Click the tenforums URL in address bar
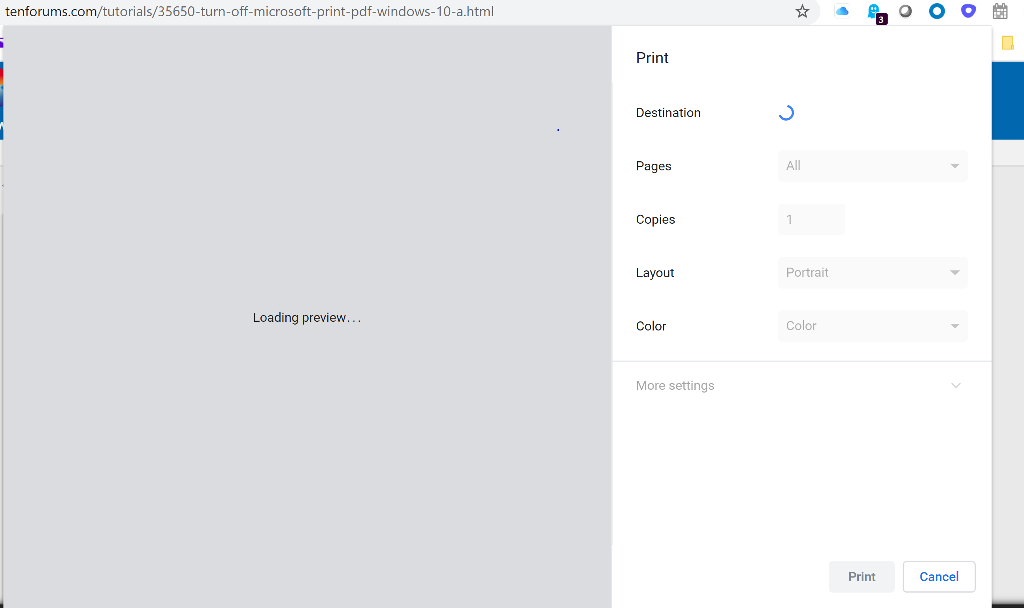 (249, 11)
